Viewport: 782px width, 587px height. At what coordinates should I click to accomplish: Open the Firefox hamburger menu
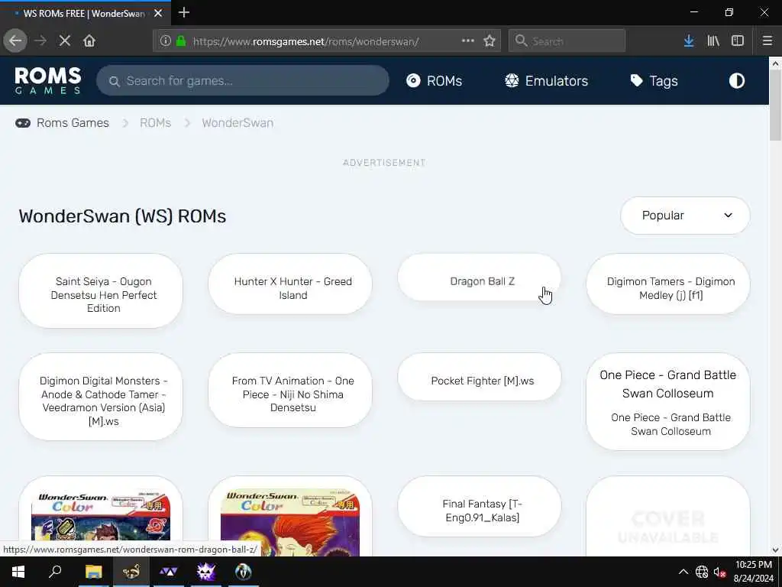(x=767, y=41)
